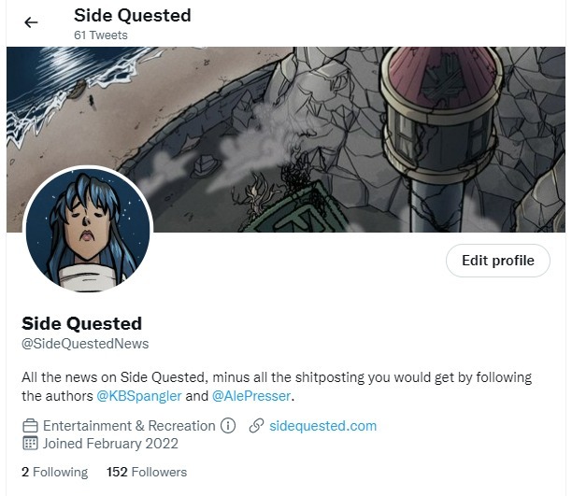Click the Entertainment & Recreation category label

click(x=129, y=426)
